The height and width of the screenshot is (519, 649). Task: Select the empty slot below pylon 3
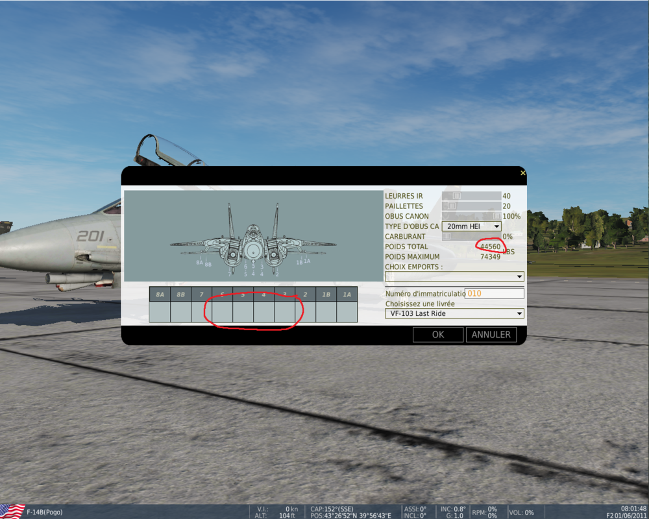[x=284, y=311]
